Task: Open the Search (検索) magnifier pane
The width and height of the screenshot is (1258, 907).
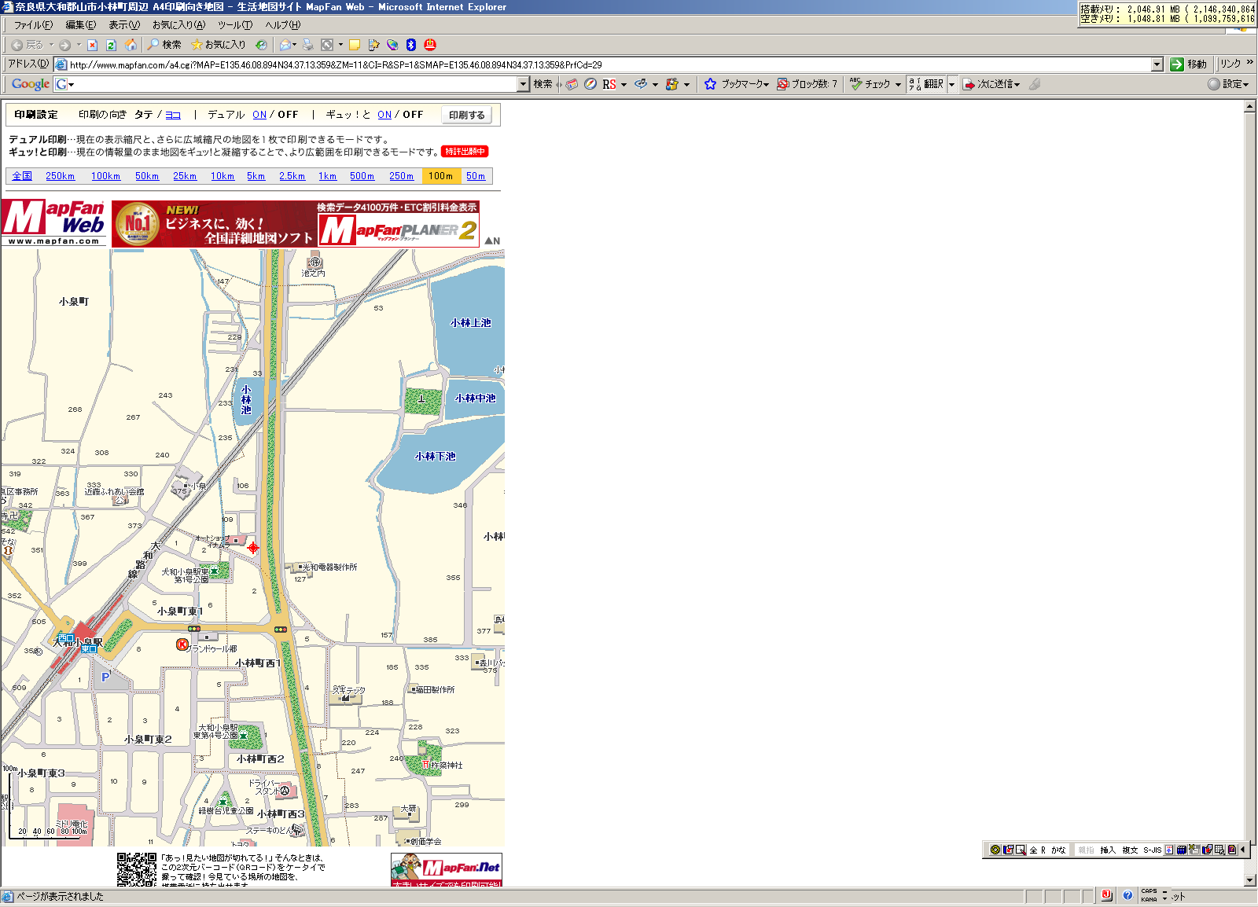Action: point(164,45)
